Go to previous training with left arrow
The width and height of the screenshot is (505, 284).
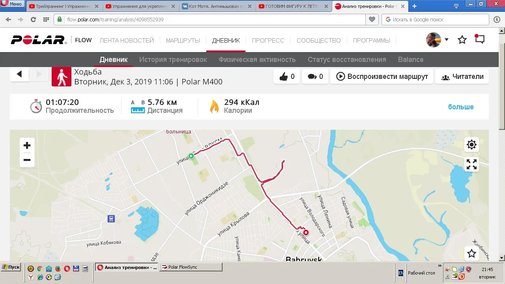19,74
